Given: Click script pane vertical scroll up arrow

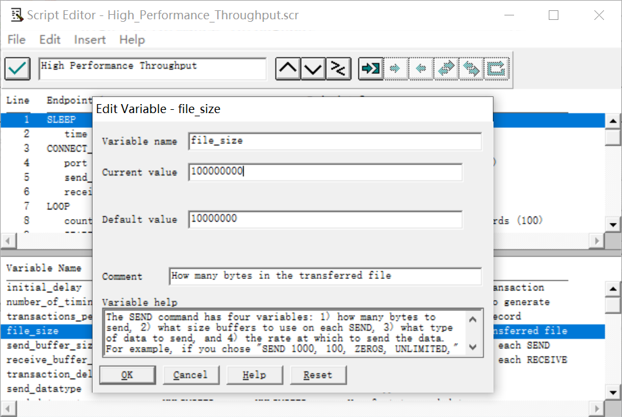Looking at the screenshot, I should pyautogui.click(x=613, y=121).
